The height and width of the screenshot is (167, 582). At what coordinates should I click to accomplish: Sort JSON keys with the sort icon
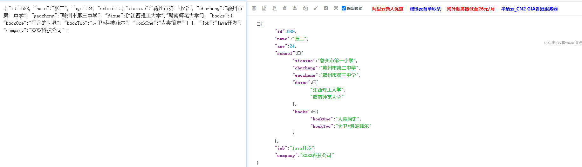(x=274, y=8)
